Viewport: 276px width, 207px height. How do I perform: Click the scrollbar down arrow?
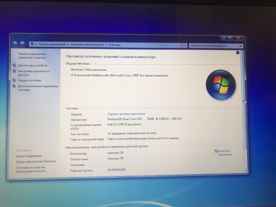click(x=245, y=171)
